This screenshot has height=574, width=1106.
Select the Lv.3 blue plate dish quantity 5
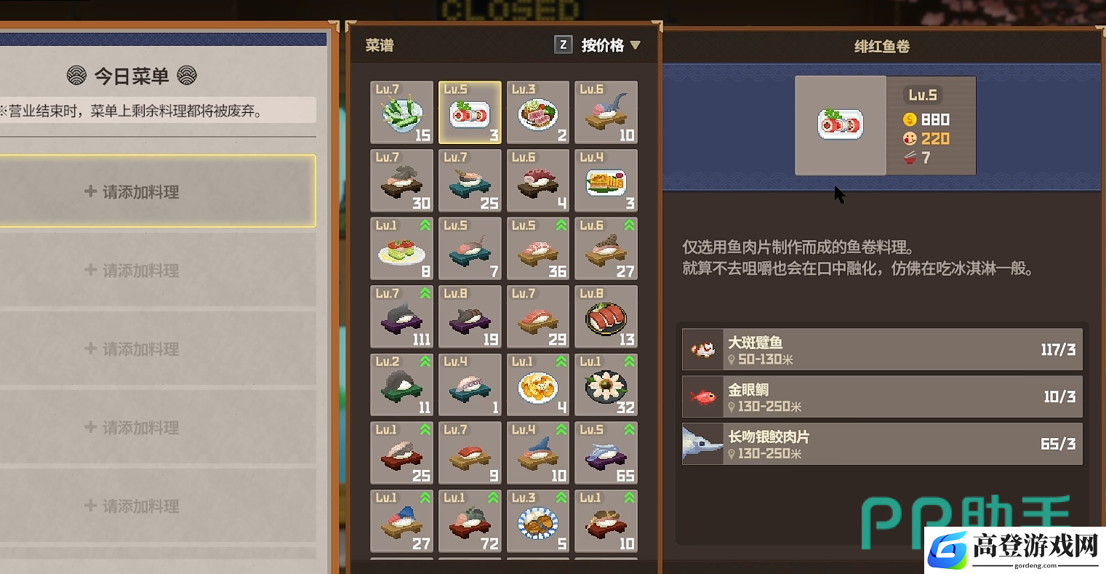[538, 521]
